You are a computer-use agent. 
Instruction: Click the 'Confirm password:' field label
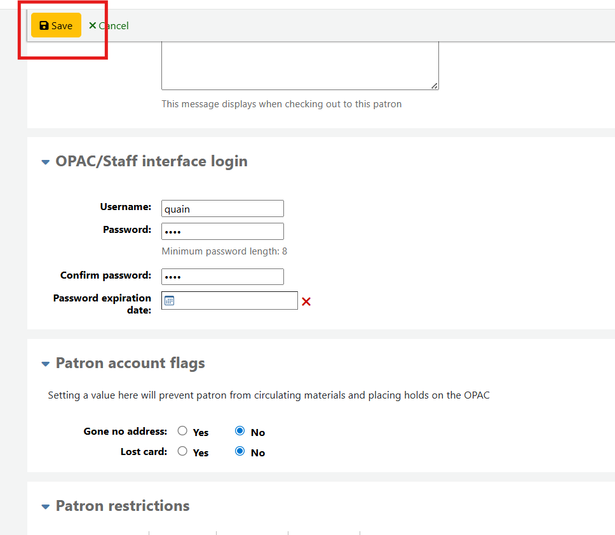click(x=105, y=275)
